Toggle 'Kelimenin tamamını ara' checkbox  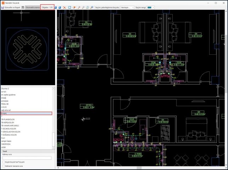tap(3, 166)
